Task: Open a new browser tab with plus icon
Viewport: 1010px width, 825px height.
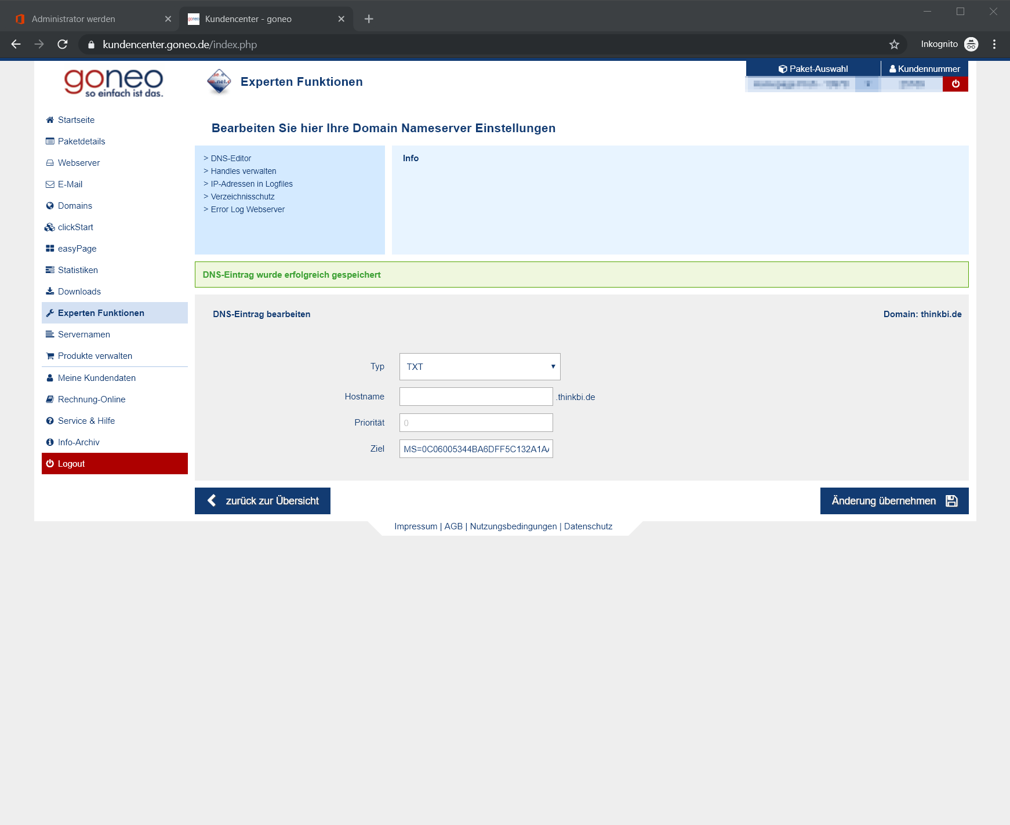Action: tap(369, 19)
